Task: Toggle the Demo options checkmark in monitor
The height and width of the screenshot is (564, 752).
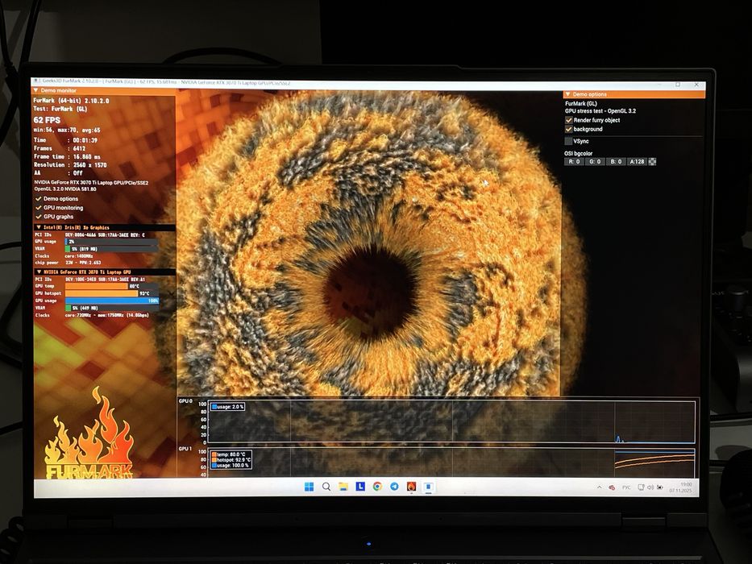Action: tap(39, 198)
